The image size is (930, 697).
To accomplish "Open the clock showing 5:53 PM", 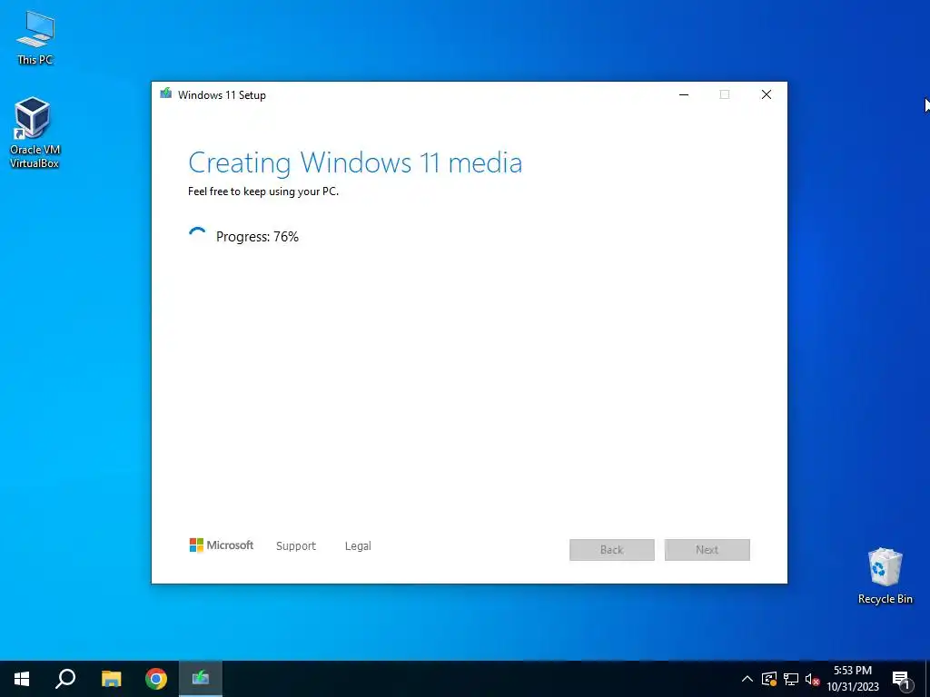I will 853,679.
